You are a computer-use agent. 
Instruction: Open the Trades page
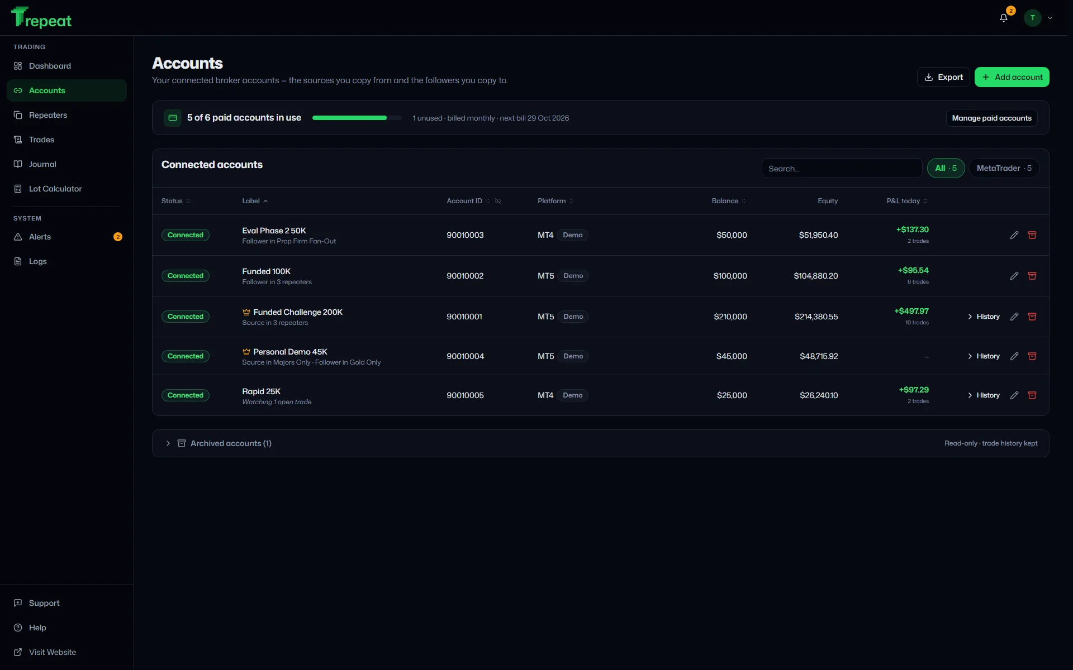(67, 140)
